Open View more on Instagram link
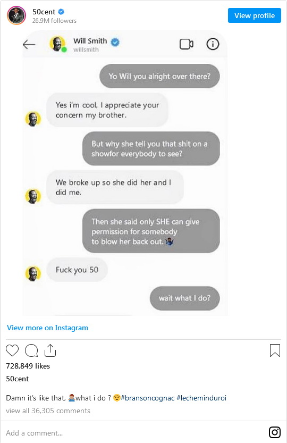This screenshot has width=287, height=443. pyautogui.click(x=47, y=328)
